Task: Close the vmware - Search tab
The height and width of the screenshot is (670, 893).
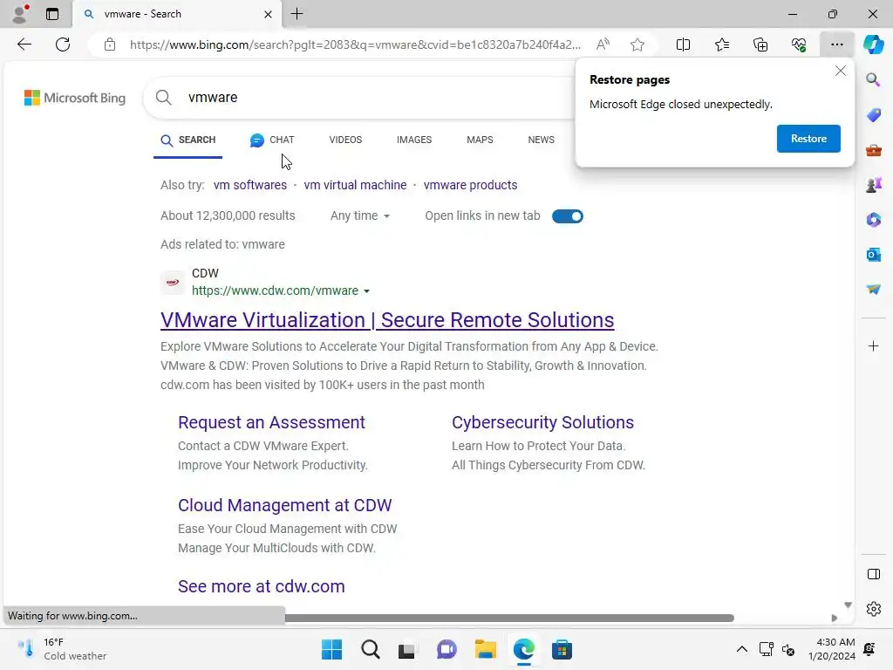Action: coord(268,14)
